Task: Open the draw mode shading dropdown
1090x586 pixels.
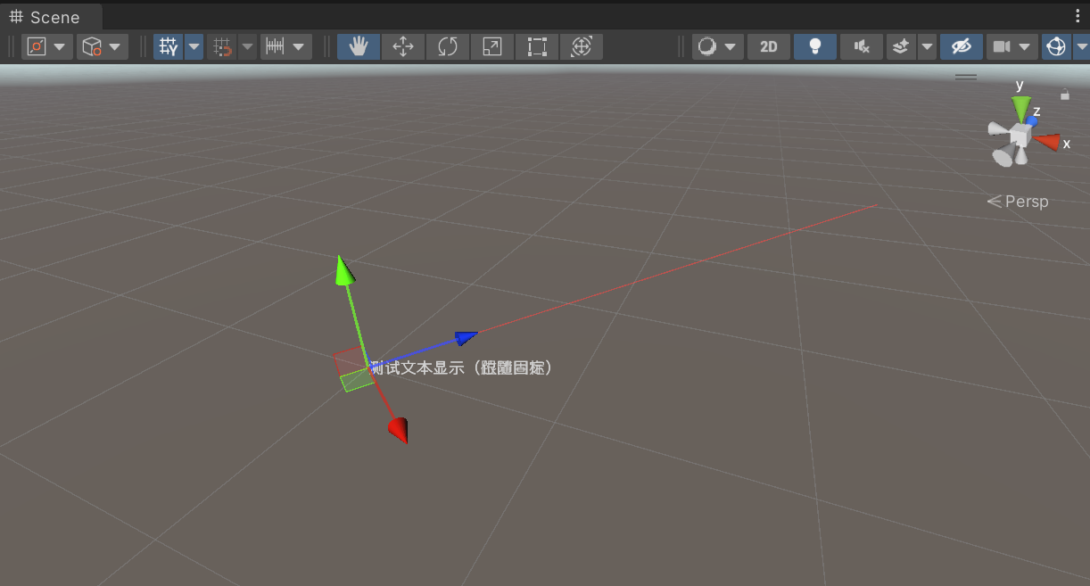Action: 718,46
